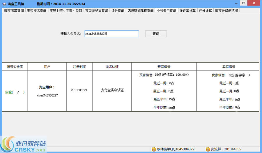Click buyer 最近一周: 0点 line
The width and height of the screenshot is (262, 153).
point(164,83)
